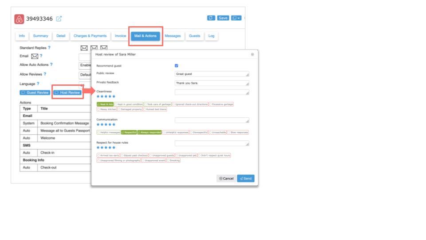Check 'Smoking' tag
This screenshot has width=426, height=240.
coord(174,160)
